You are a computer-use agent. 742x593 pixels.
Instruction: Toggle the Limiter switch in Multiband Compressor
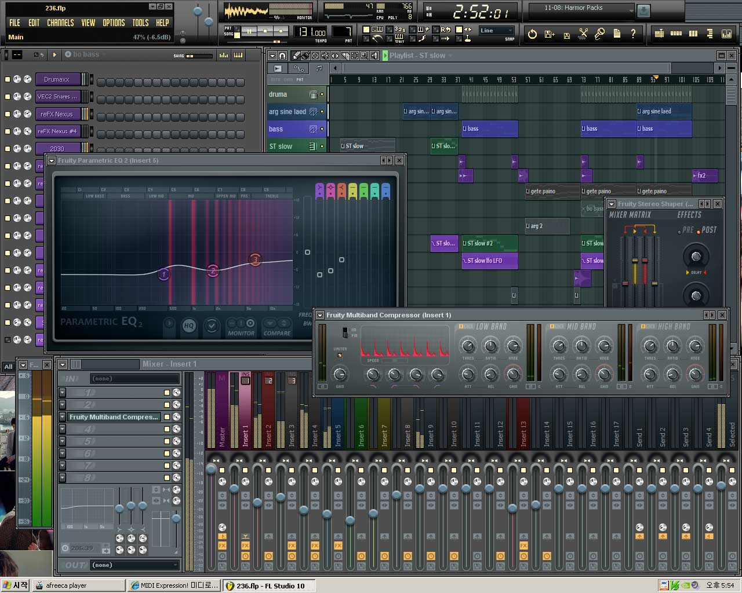pyautogui.click(x=340, y=355)
